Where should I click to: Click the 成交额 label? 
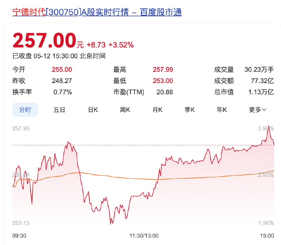(x=224, y=81)
